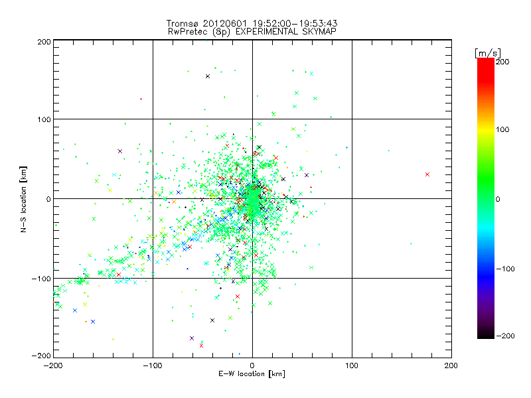Click the x-axis tick label '200'
531x398 pixels.
451,365
